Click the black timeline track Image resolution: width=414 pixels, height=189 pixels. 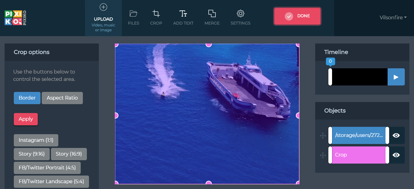pos(360,77)
